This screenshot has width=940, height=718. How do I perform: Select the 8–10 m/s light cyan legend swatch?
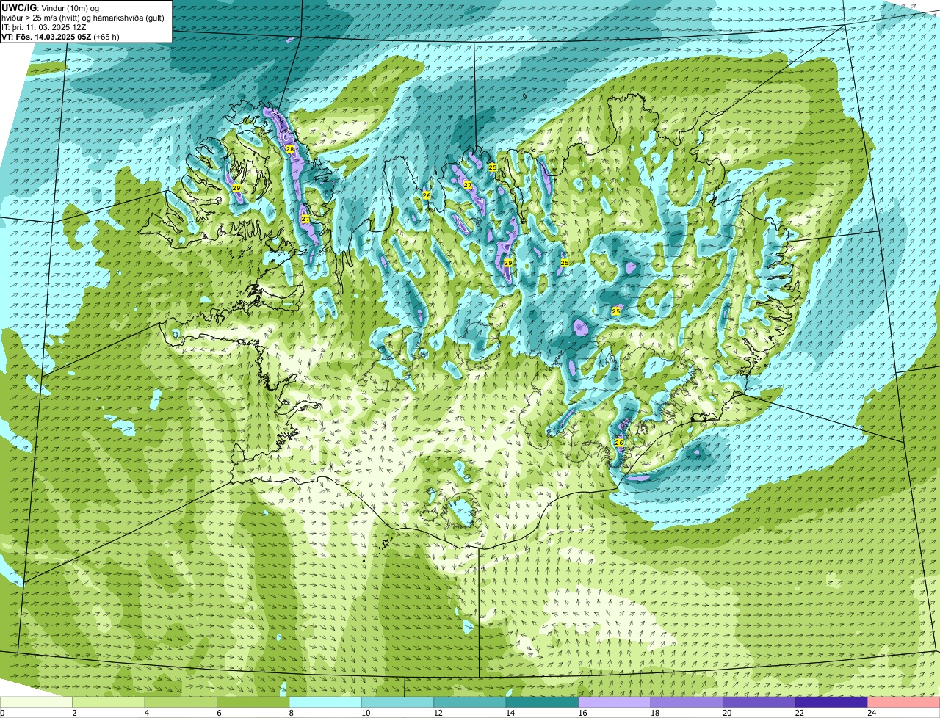click(325, 703)
